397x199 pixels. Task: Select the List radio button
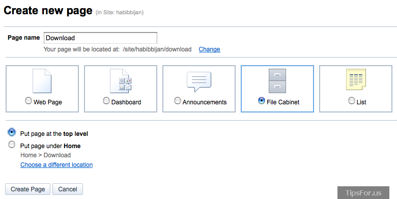click(x=351, y=101)
